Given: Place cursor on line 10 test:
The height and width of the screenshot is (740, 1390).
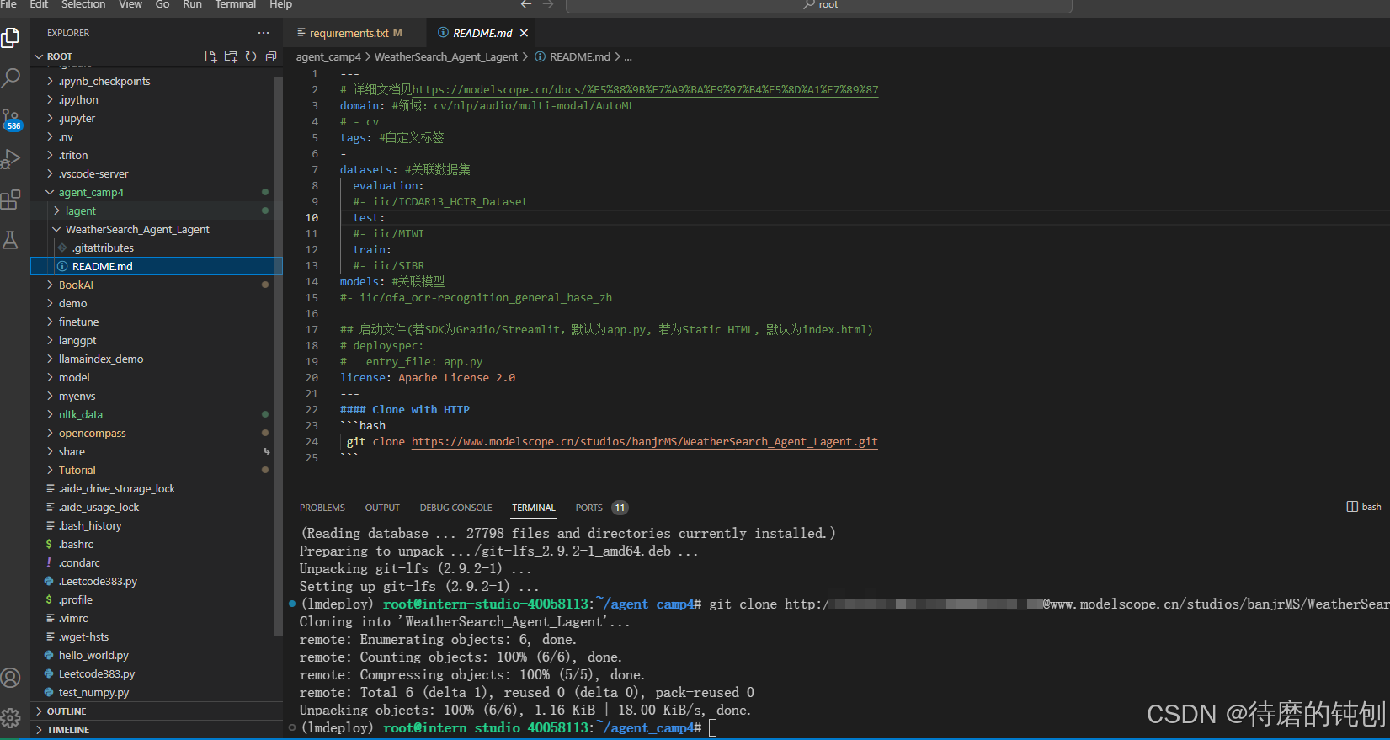Looking at the screenshot, I should pyautogui.click(x=369, y=217).
